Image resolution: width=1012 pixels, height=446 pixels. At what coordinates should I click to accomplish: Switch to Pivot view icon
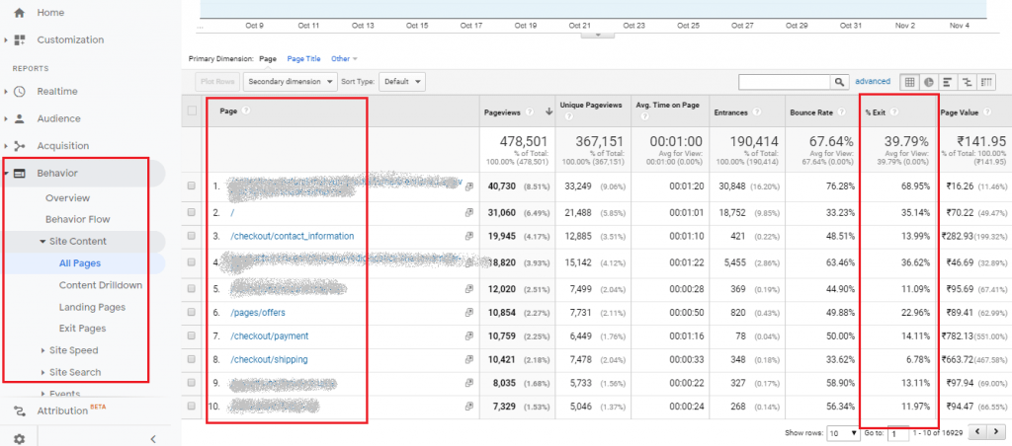click(x=985, y=82)
